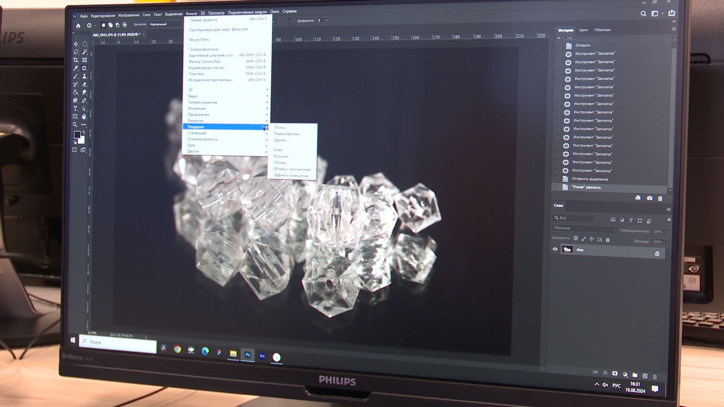The width and height of the screenshot is (724, 407).
Task: Click the Галерея фильтров menu entry
Action: tap(204, 49)
